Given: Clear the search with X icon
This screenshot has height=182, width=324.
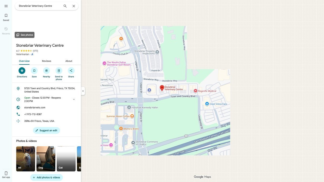Looking at the screenshot, I should (x=74, y=6).
